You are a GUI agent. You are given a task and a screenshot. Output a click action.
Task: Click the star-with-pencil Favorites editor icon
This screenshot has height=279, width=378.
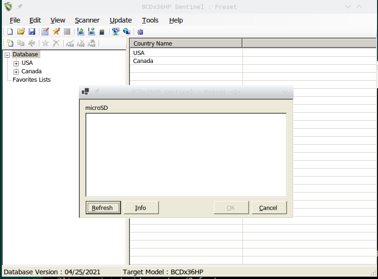56,31
